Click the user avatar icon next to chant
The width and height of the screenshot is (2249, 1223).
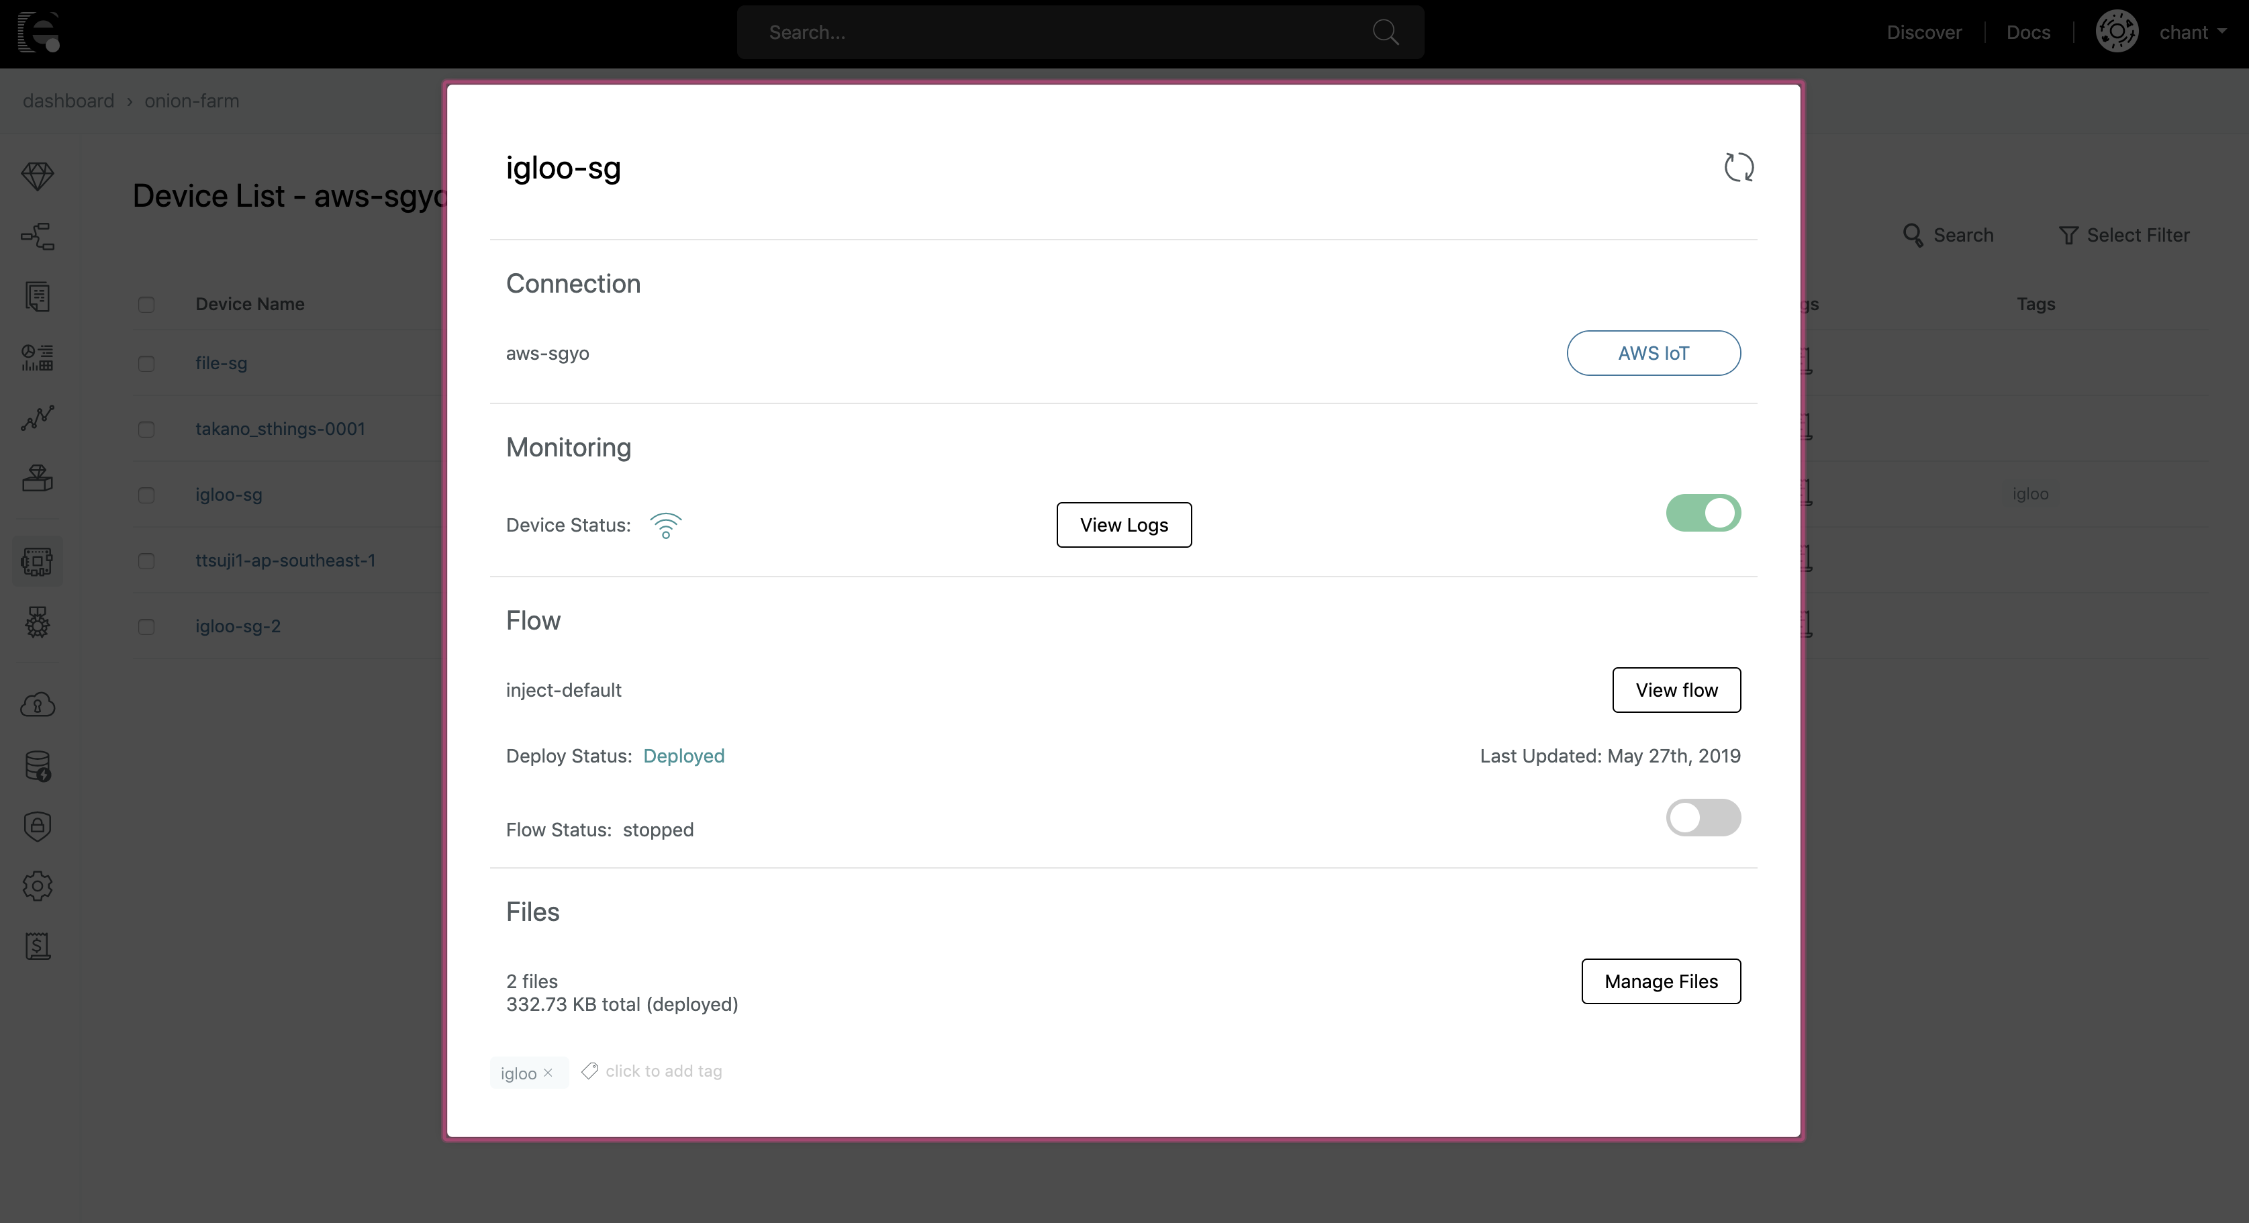2116,32
